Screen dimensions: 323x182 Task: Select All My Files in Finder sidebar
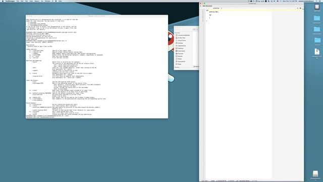182,38
